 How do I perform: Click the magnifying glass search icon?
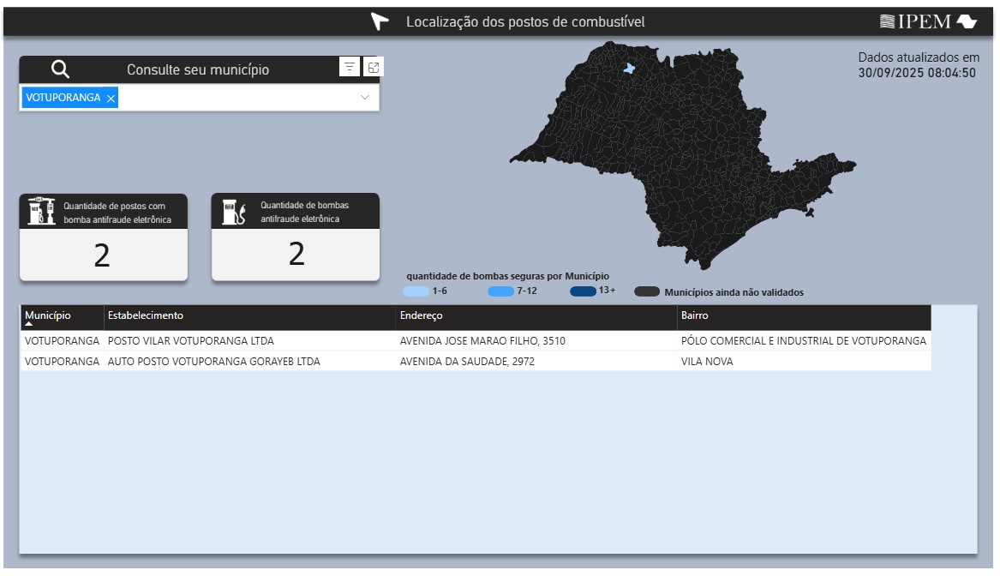pos(60,69)
